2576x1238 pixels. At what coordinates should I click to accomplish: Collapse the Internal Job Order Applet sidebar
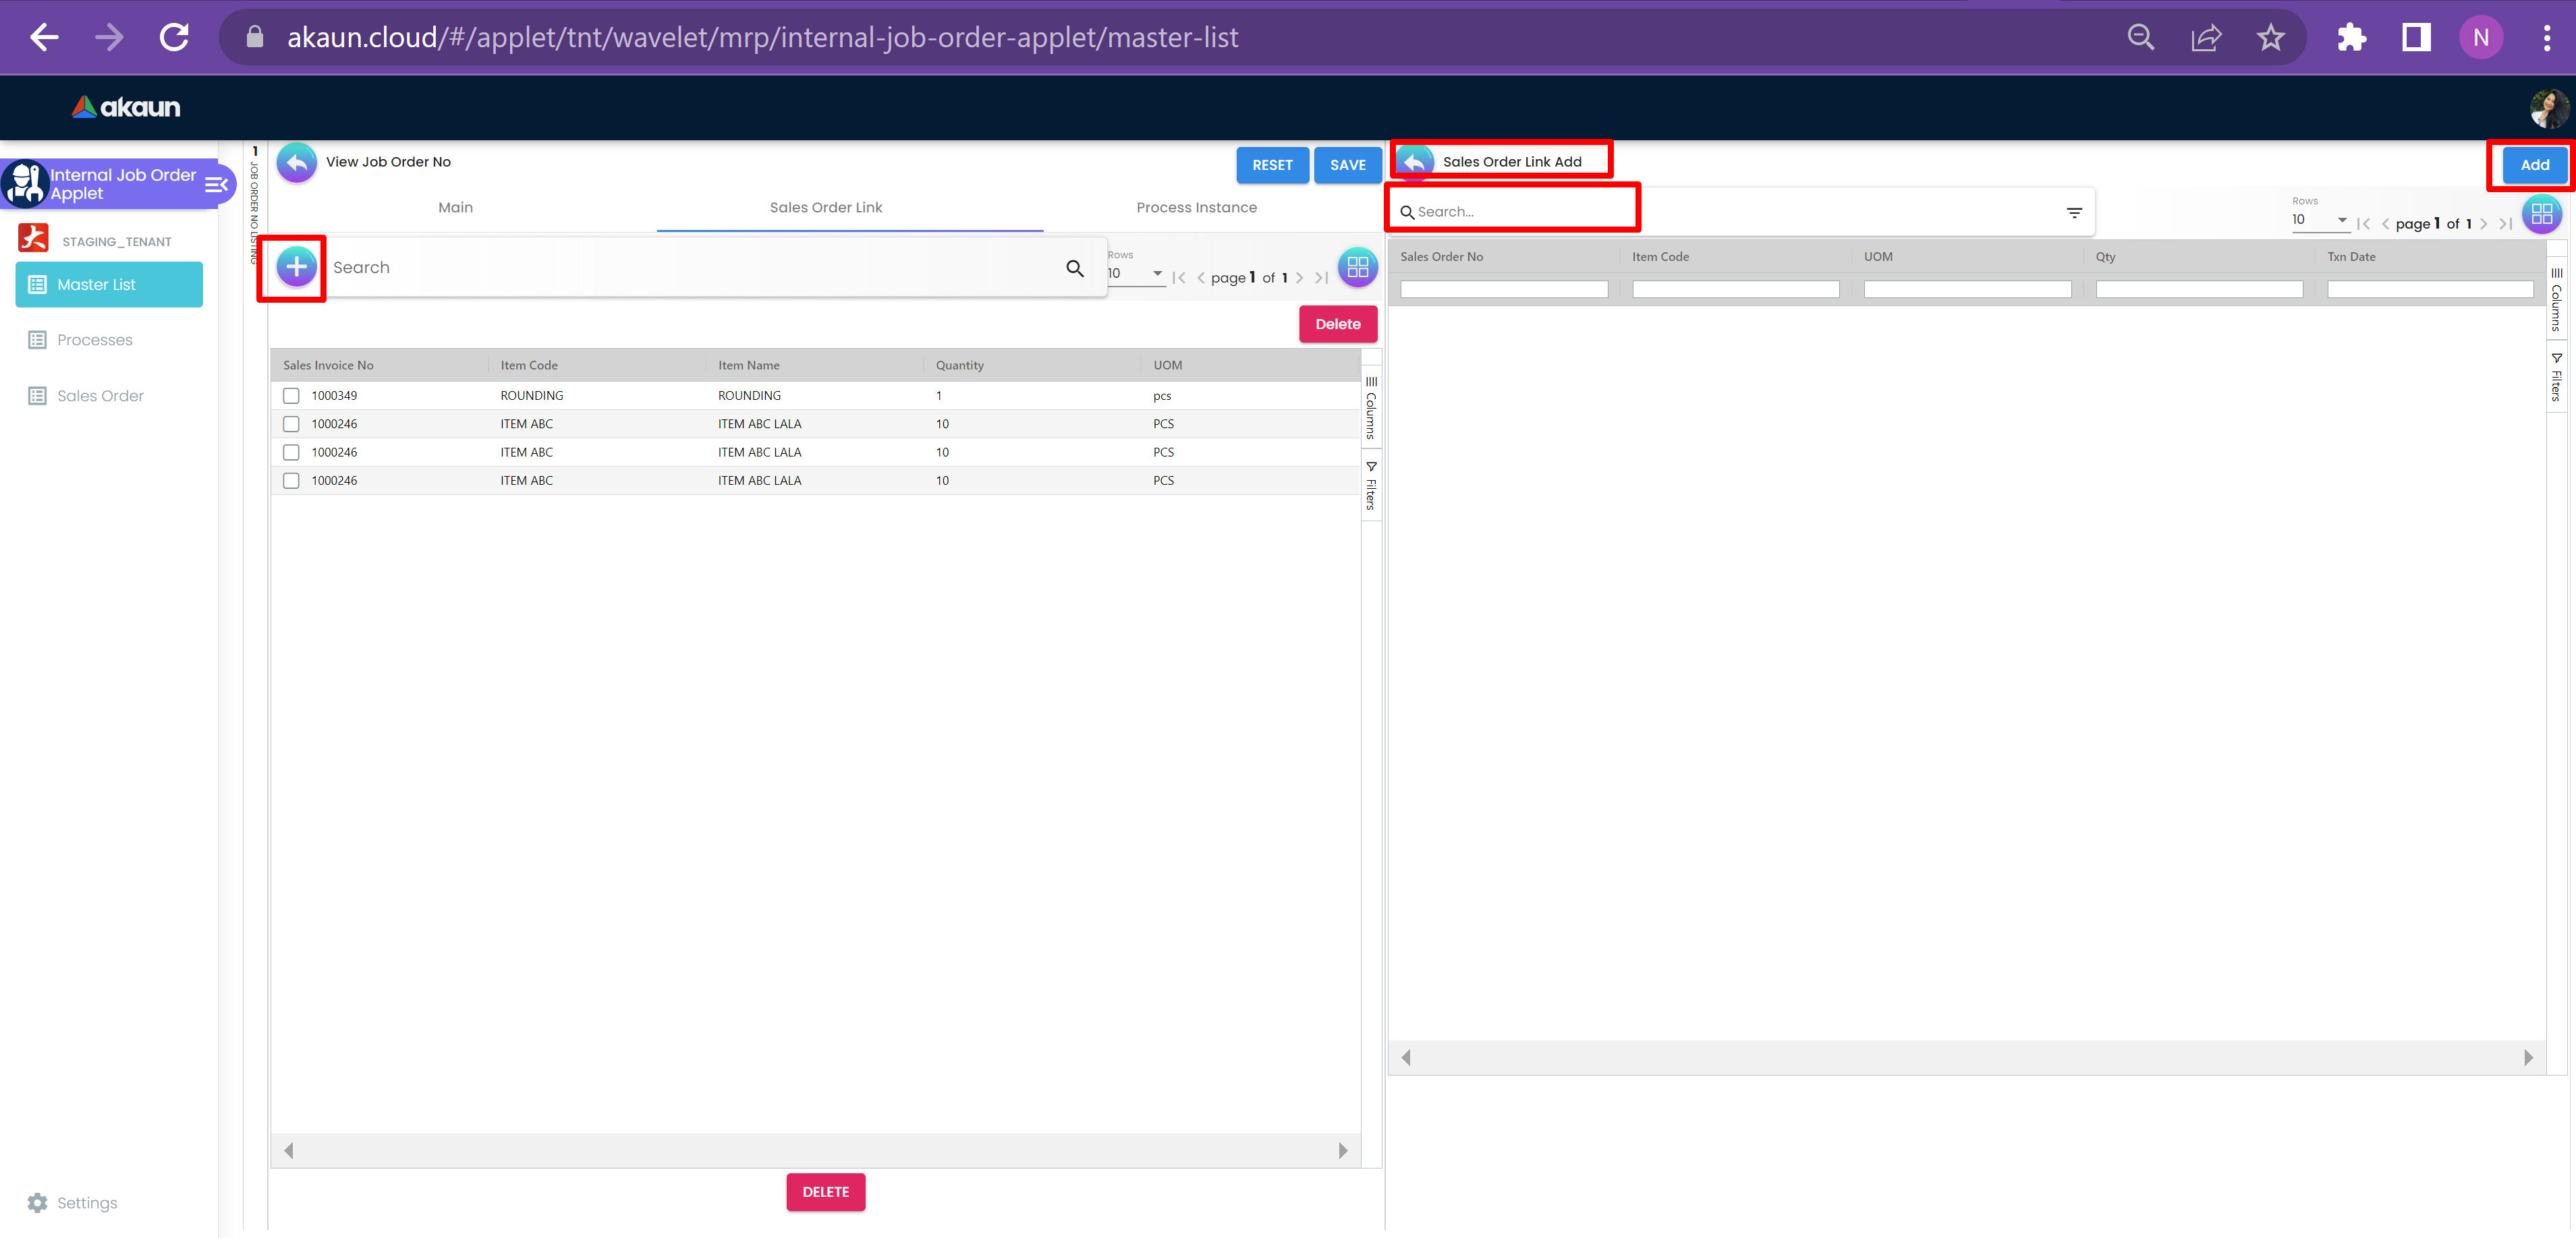[216, 184]
